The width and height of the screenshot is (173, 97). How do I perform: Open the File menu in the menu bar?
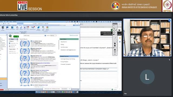5,22
